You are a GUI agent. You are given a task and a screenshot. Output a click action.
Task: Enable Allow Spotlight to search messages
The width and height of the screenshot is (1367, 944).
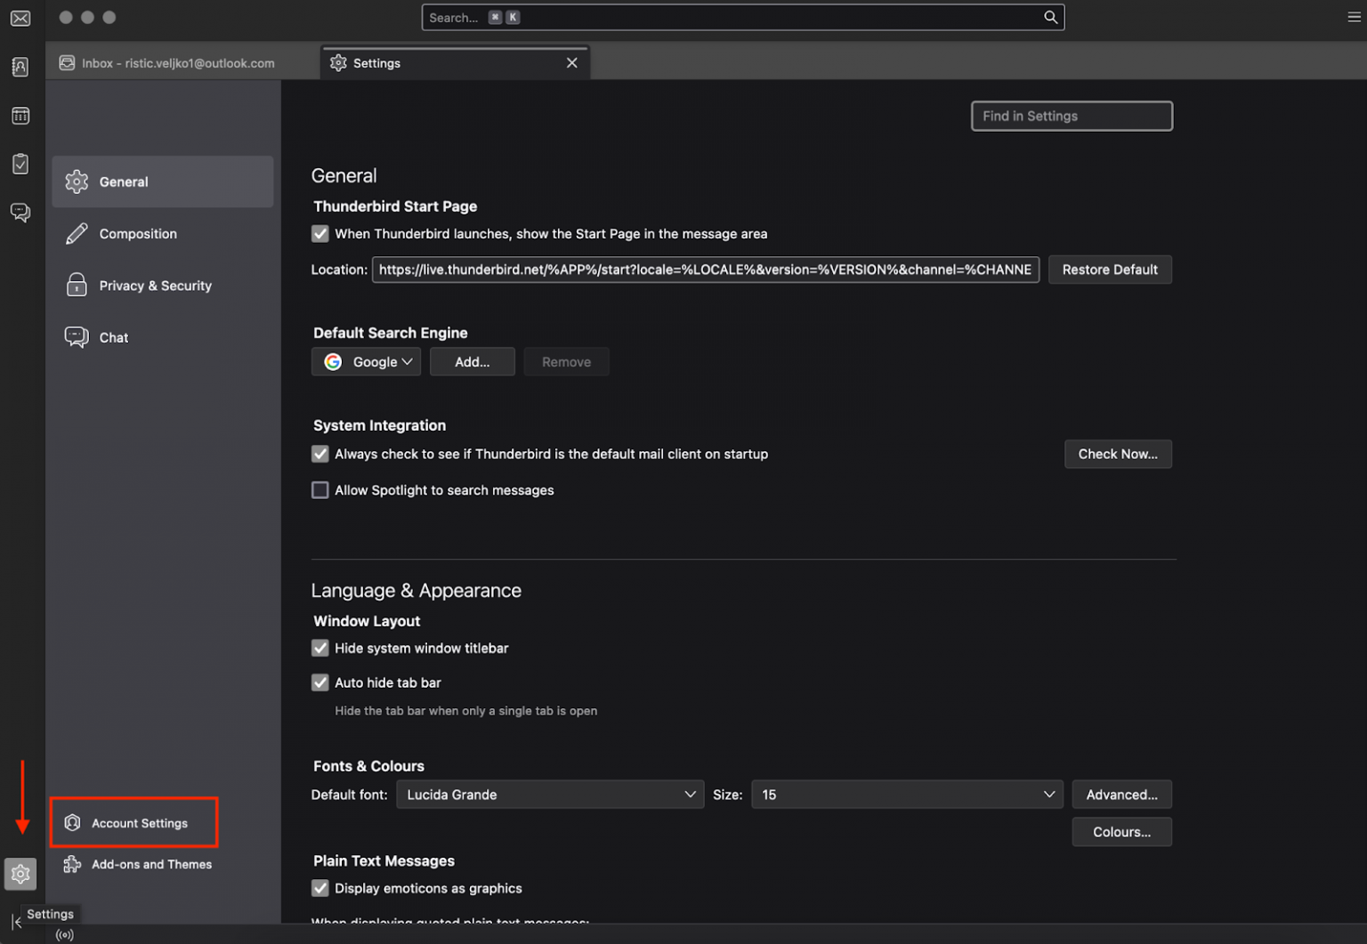coord(320,490)
